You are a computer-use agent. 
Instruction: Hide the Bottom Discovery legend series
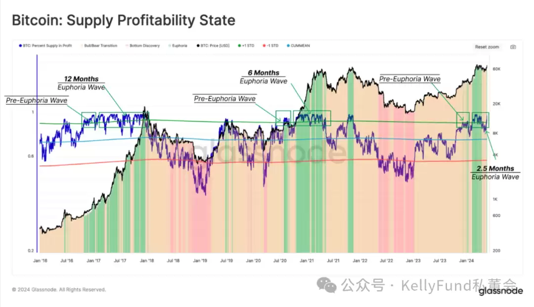[x=144, y=45]
